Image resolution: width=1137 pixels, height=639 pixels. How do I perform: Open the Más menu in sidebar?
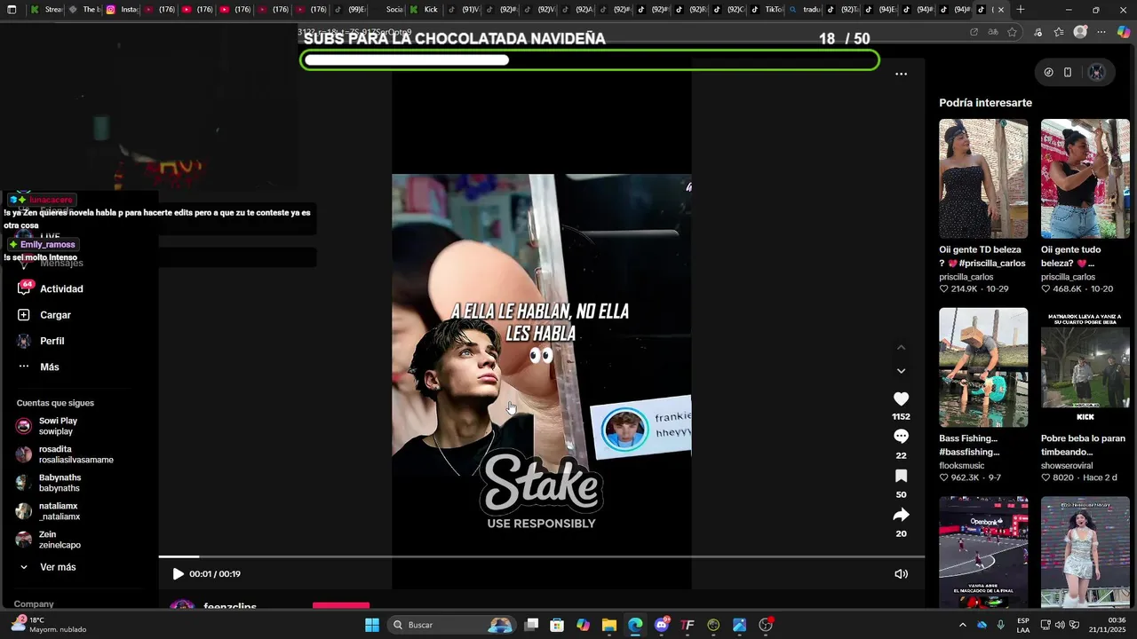point(49,367)
